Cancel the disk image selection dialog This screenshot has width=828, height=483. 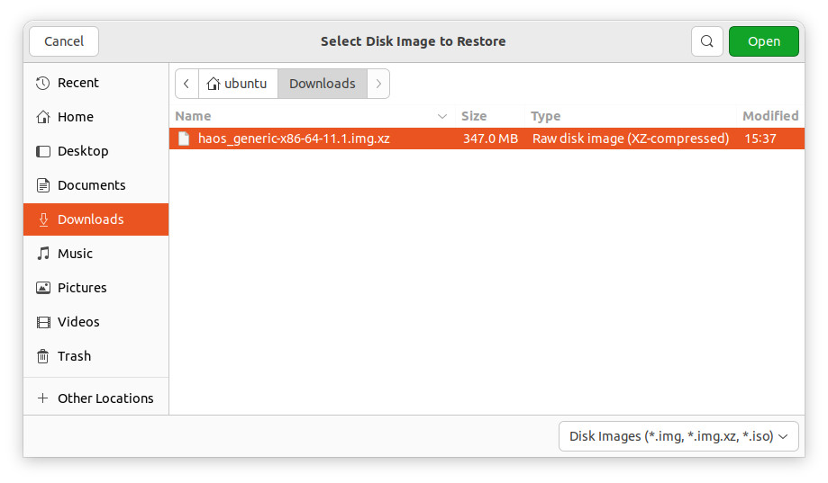click(64, 41)
